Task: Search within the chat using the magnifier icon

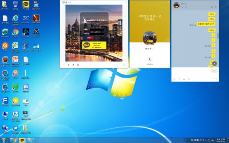Action: click(186, 7)
